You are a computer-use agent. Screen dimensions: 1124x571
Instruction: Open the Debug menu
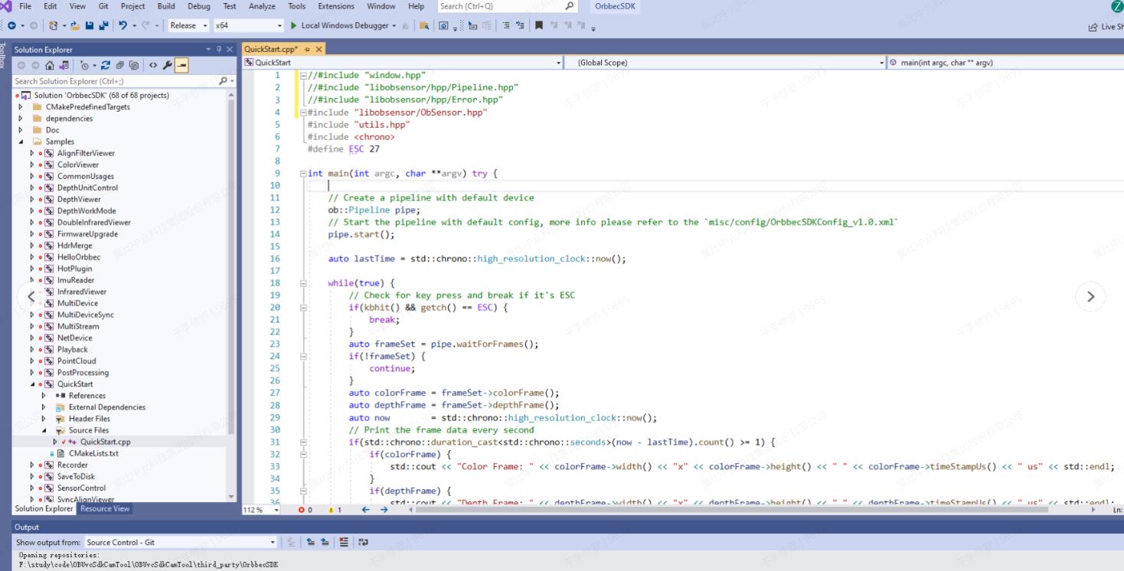tap(198, 6)
